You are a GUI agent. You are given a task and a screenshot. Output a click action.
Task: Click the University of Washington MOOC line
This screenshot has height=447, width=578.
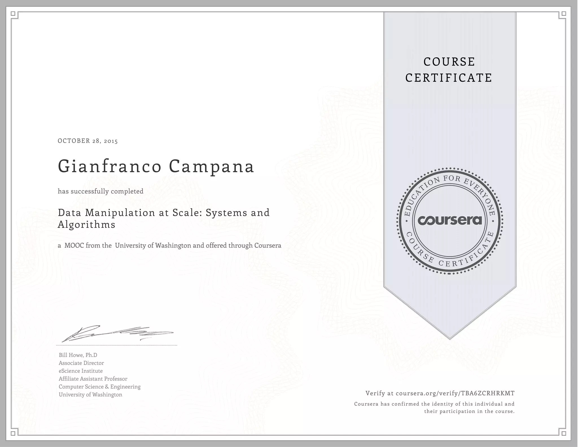tap(169, 245)
